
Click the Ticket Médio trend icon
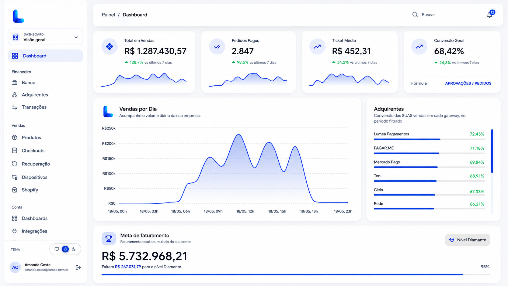[x=317, y=46]
